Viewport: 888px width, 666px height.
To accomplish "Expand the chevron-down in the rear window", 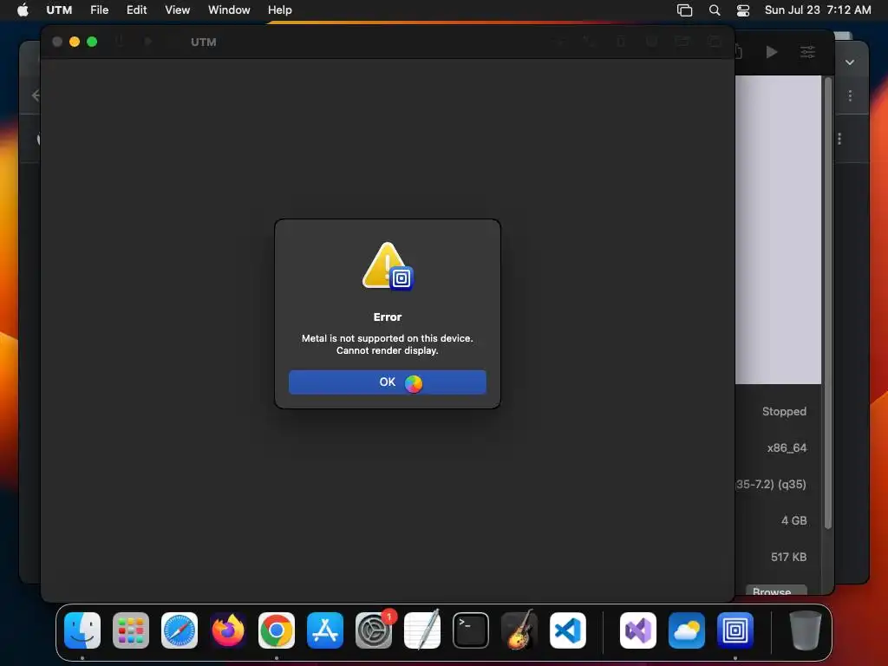I will (850, 62).
